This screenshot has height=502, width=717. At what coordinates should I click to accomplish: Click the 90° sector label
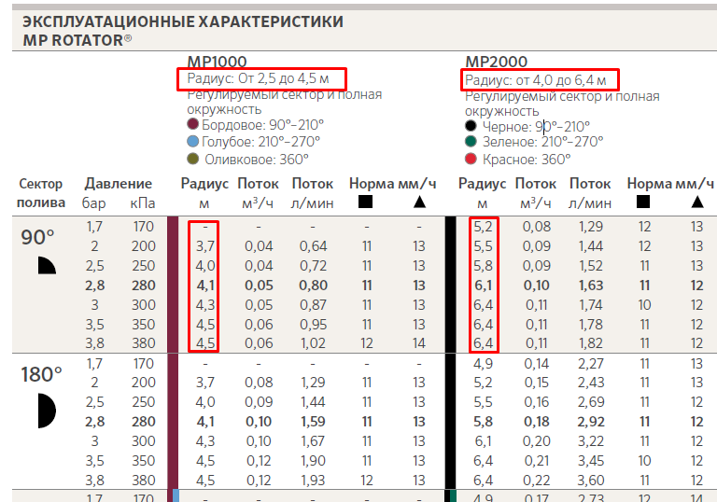click(37, 237)
